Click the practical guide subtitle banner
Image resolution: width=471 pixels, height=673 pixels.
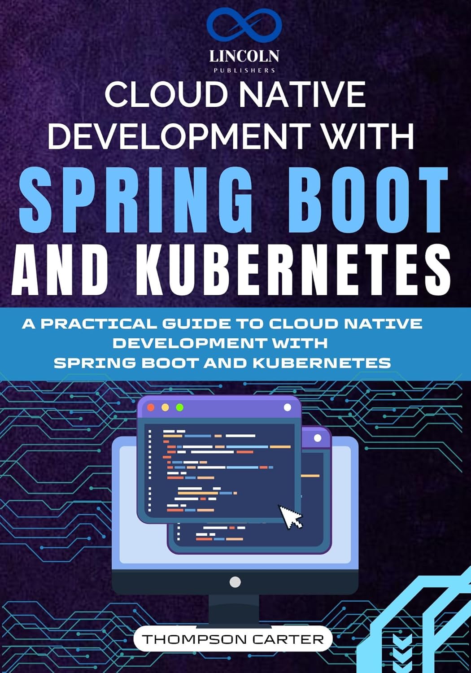click(233, 341)
